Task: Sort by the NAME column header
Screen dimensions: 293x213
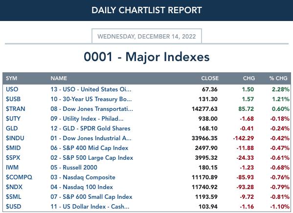Action: 59,78
